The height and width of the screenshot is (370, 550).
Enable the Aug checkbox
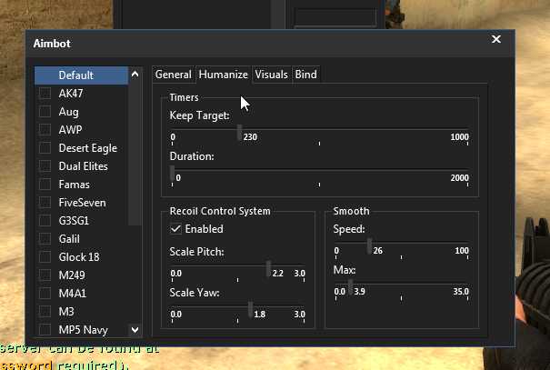[x=45, y=112]
